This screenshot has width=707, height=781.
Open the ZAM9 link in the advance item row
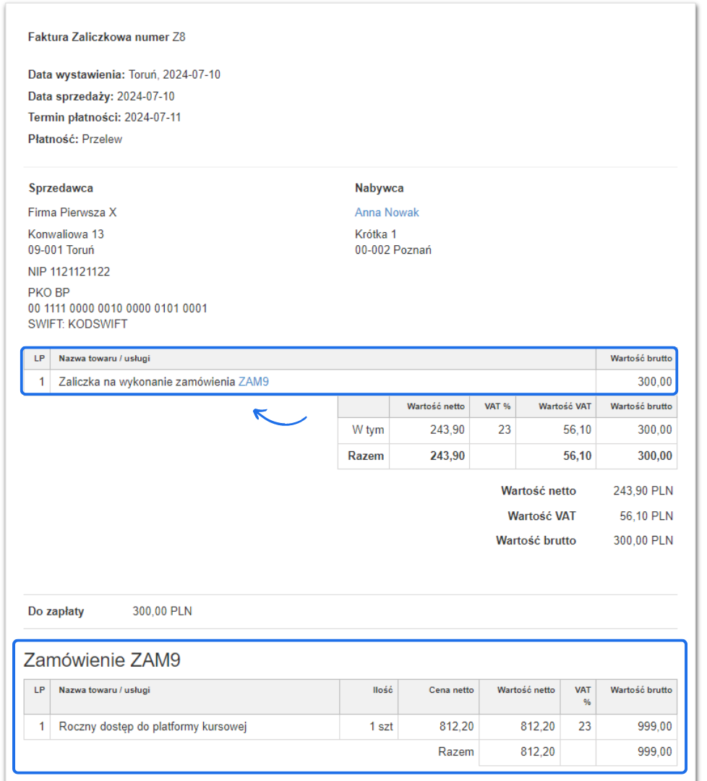click(253, 382)
